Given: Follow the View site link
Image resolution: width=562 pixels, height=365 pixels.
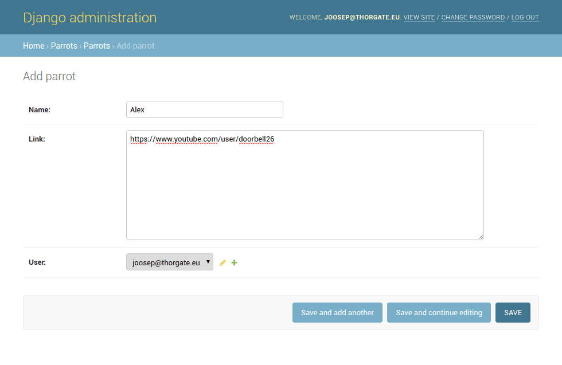Looking at the screenshot, I should (419, 17).
